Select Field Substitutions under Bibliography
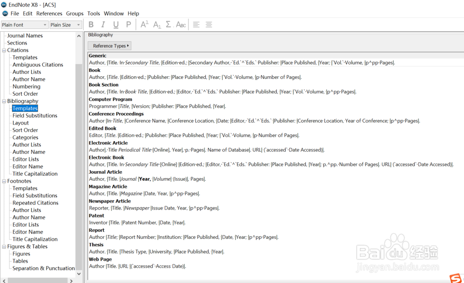The height and width of the screenshot is (283, 464). point(35,116)
